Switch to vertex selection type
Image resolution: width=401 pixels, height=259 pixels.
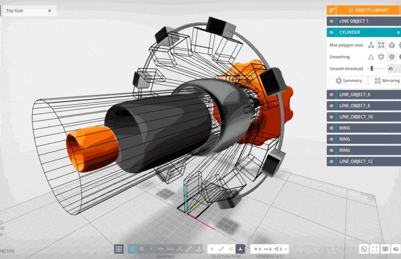tap(212, 249)
